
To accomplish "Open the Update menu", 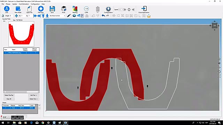I will (x=15, y=4).
